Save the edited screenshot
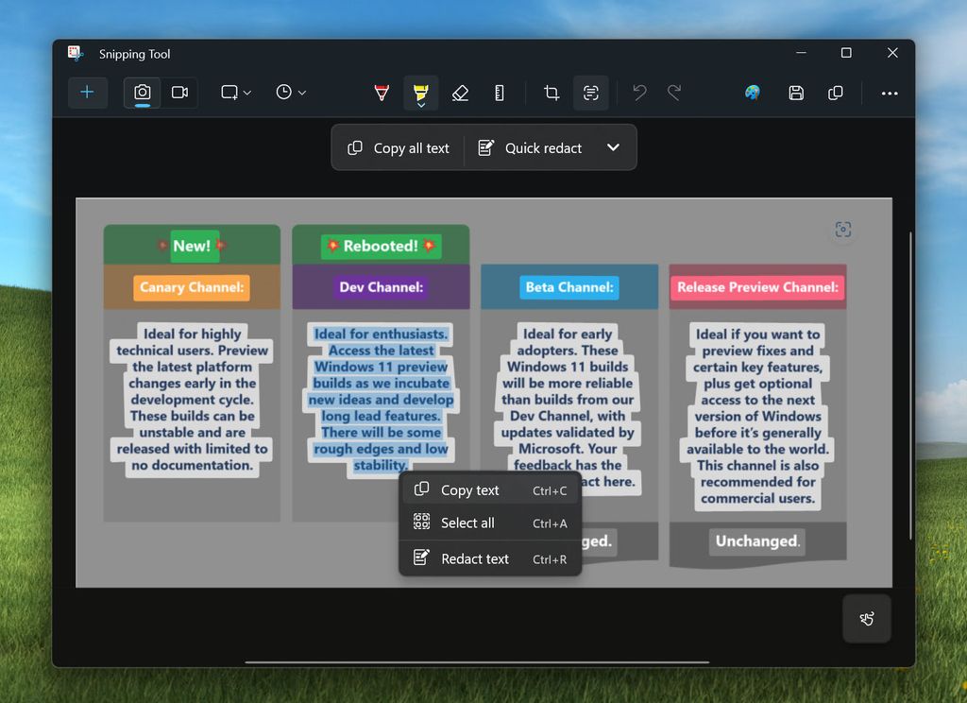The width and height of the screenshot is (967, 703). coord(796,93)
